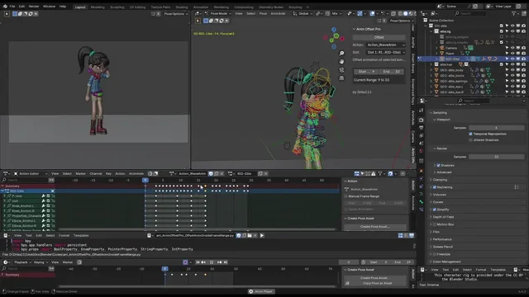Click the RIG-Ellie armature icon in outliner
This screenshot has height=297, width=529.
click(442, 59)
